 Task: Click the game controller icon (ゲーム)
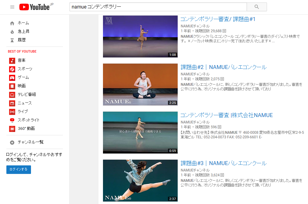tap(12, 78)
